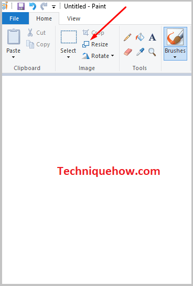Choose the Select rectangle tool
Viewport: 193px width, 286px height.
tap(69, 37)
